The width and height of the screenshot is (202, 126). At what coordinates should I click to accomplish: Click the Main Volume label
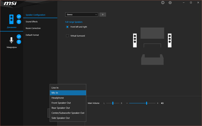coord(93,103)
